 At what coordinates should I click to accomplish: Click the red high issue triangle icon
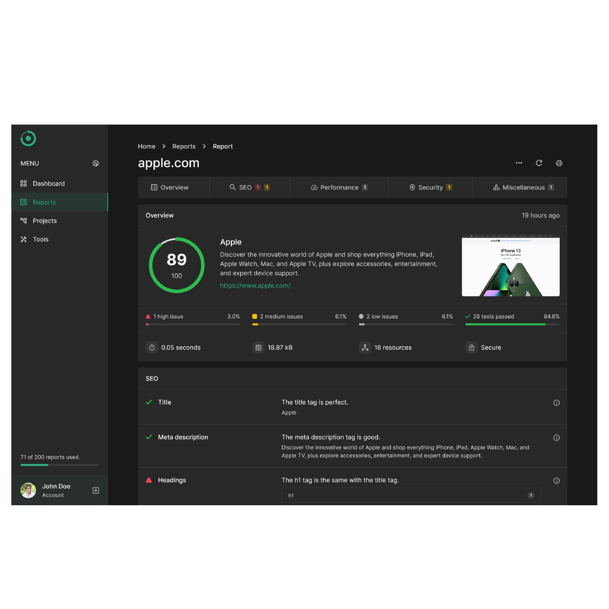click(148, 316)
